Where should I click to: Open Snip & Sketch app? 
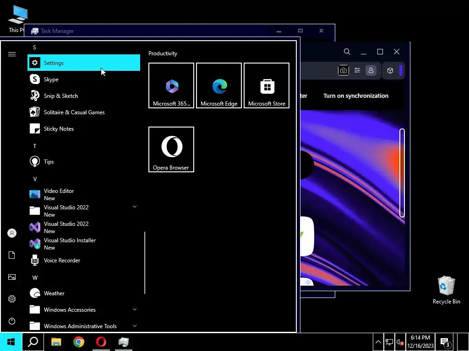pyautogui.click(x=84, y=96)
